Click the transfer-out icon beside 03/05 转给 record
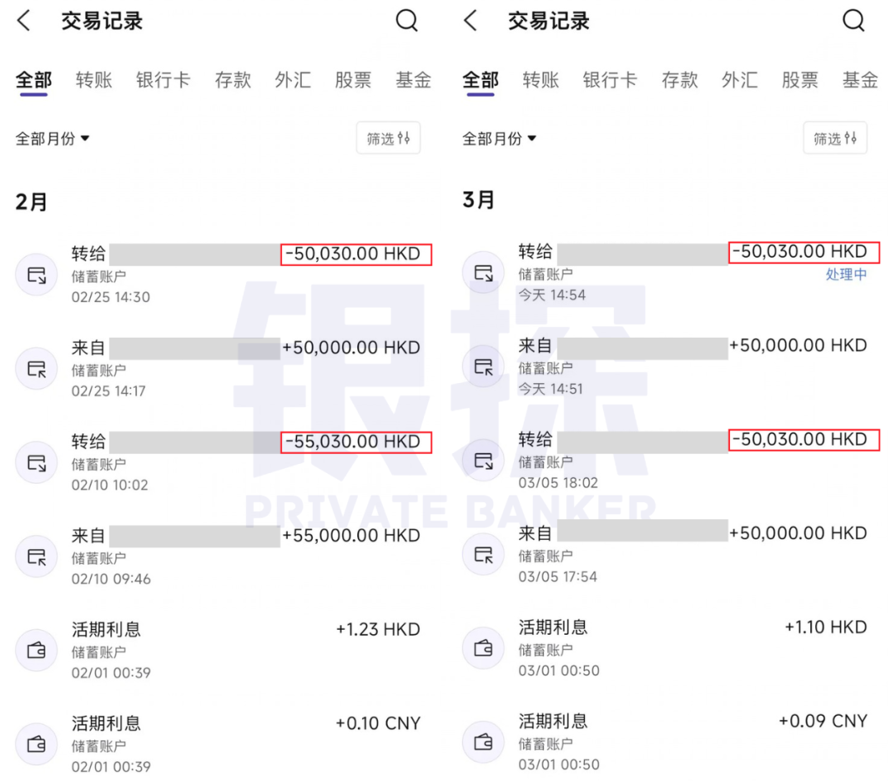The width and height of the screenshot is (891, 781). tap(483, 461)
